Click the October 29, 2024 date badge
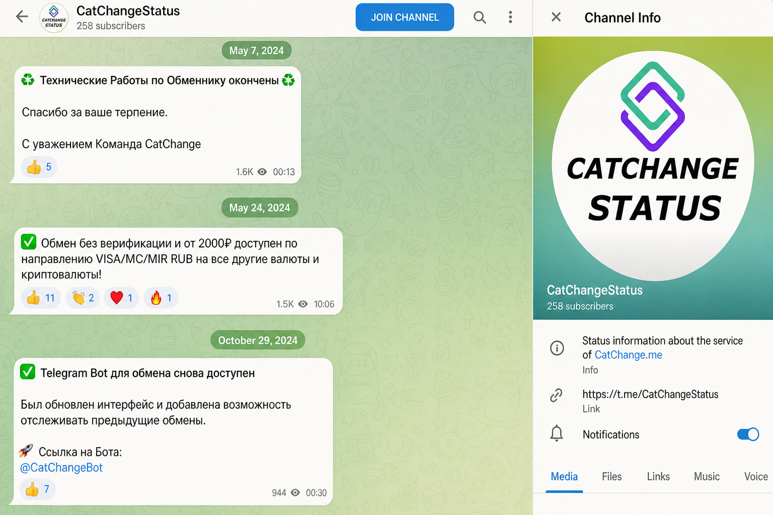This screenshot has height=515, width=773. coord(258,340)
